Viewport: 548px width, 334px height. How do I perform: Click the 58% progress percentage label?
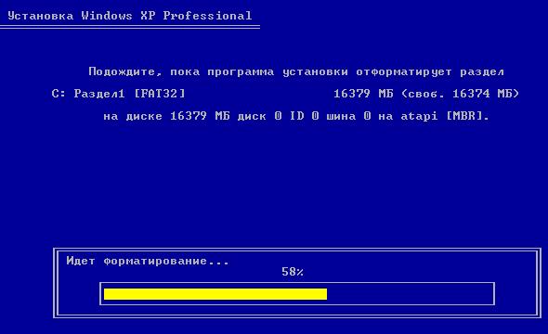[x=293, y=272]
